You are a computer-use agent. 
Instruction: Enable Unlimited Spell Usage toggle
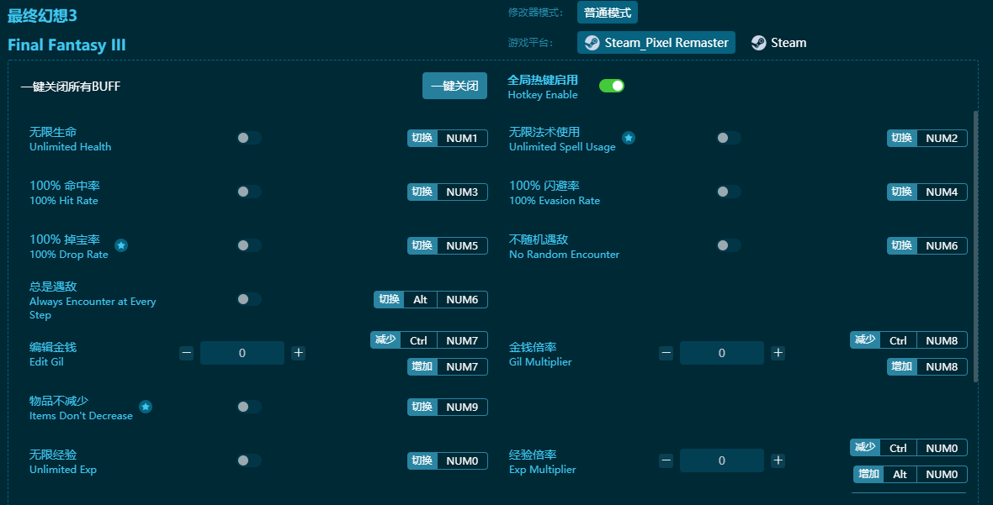pyautogui.click(x=728, y=138)
